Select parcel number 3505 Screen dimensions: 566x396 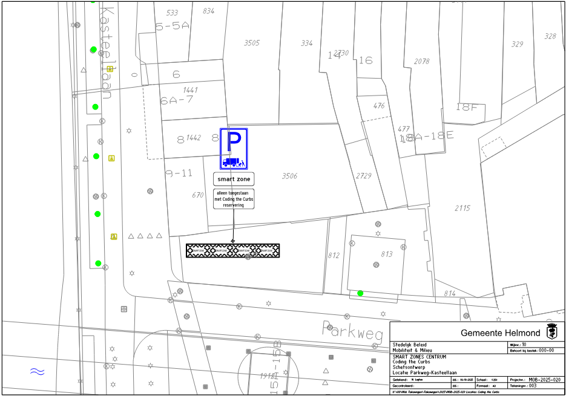pyautogui.click(x=252, y=43)
